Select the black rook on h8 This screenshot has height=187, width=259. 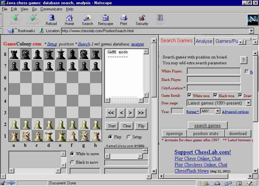(96, 54)
